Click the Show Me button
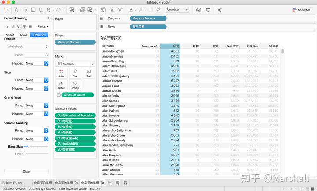This screenshot has height=191, width=317. coord(301,10)
